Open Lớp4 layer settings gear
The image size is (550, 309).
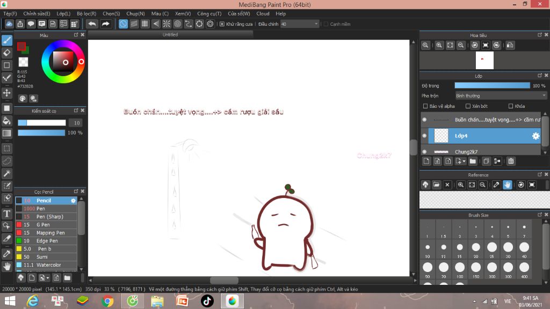(535, 136)
